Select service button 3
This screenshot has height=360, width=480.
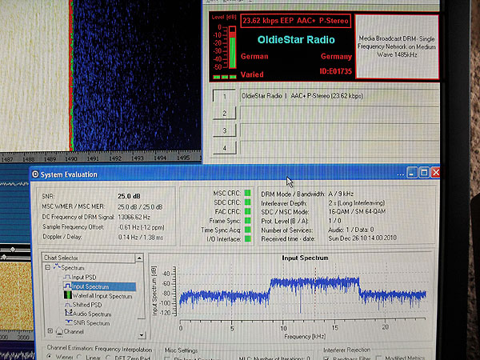coord(224,130)
